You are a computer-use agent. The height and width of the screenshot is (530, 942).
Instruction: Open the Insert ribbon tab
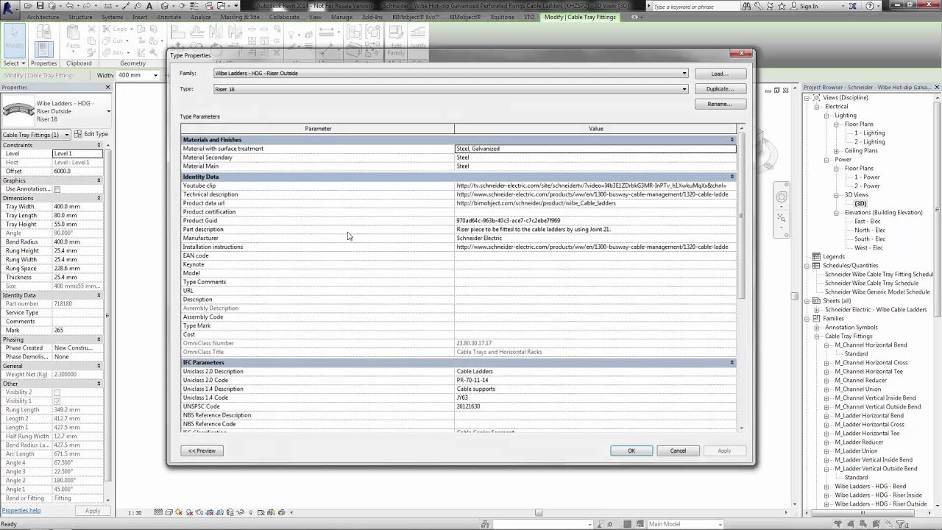coord(140,17)
